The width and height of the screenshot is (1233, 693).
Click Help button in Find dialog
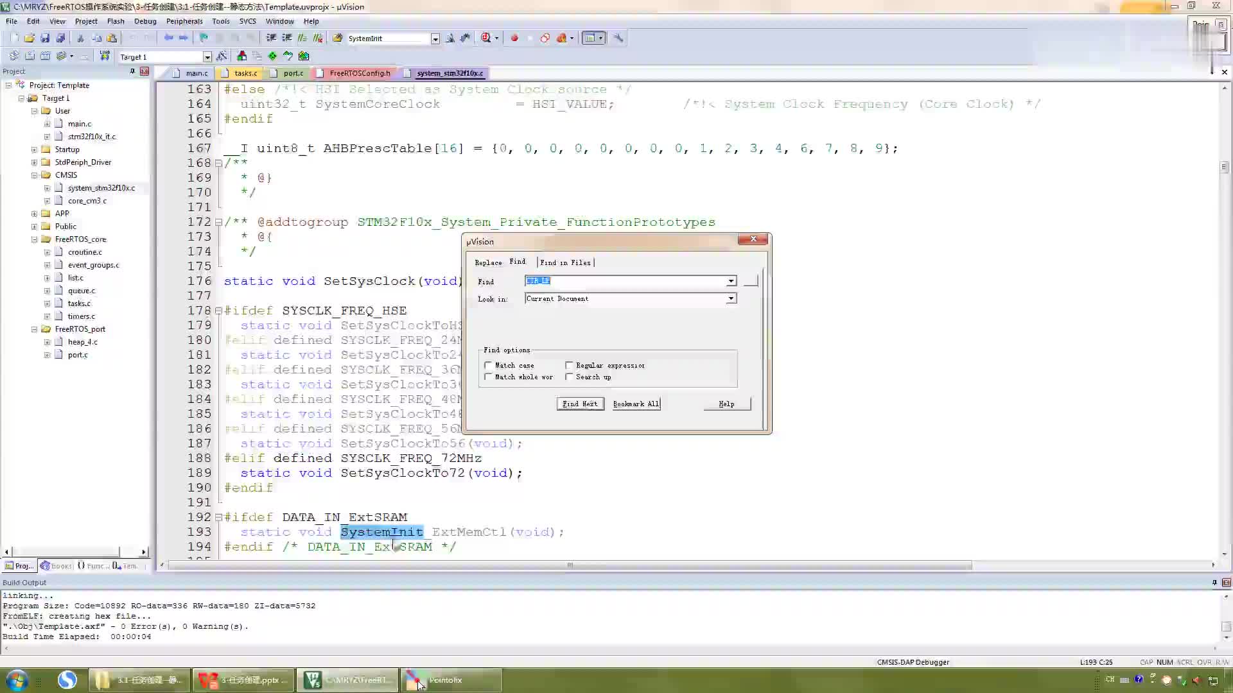click(x=727, y=404)
